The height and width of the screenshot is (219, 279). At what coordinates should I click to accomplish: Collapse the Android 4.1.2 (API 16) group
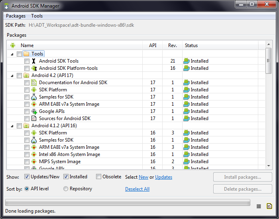pyautogui.click(x=12, y=126)
